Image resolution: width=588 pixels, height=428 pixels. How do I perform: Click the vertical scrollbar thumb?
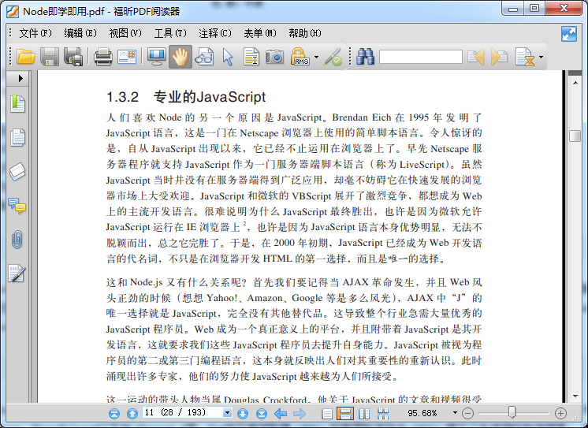click(x=575, y=136)
